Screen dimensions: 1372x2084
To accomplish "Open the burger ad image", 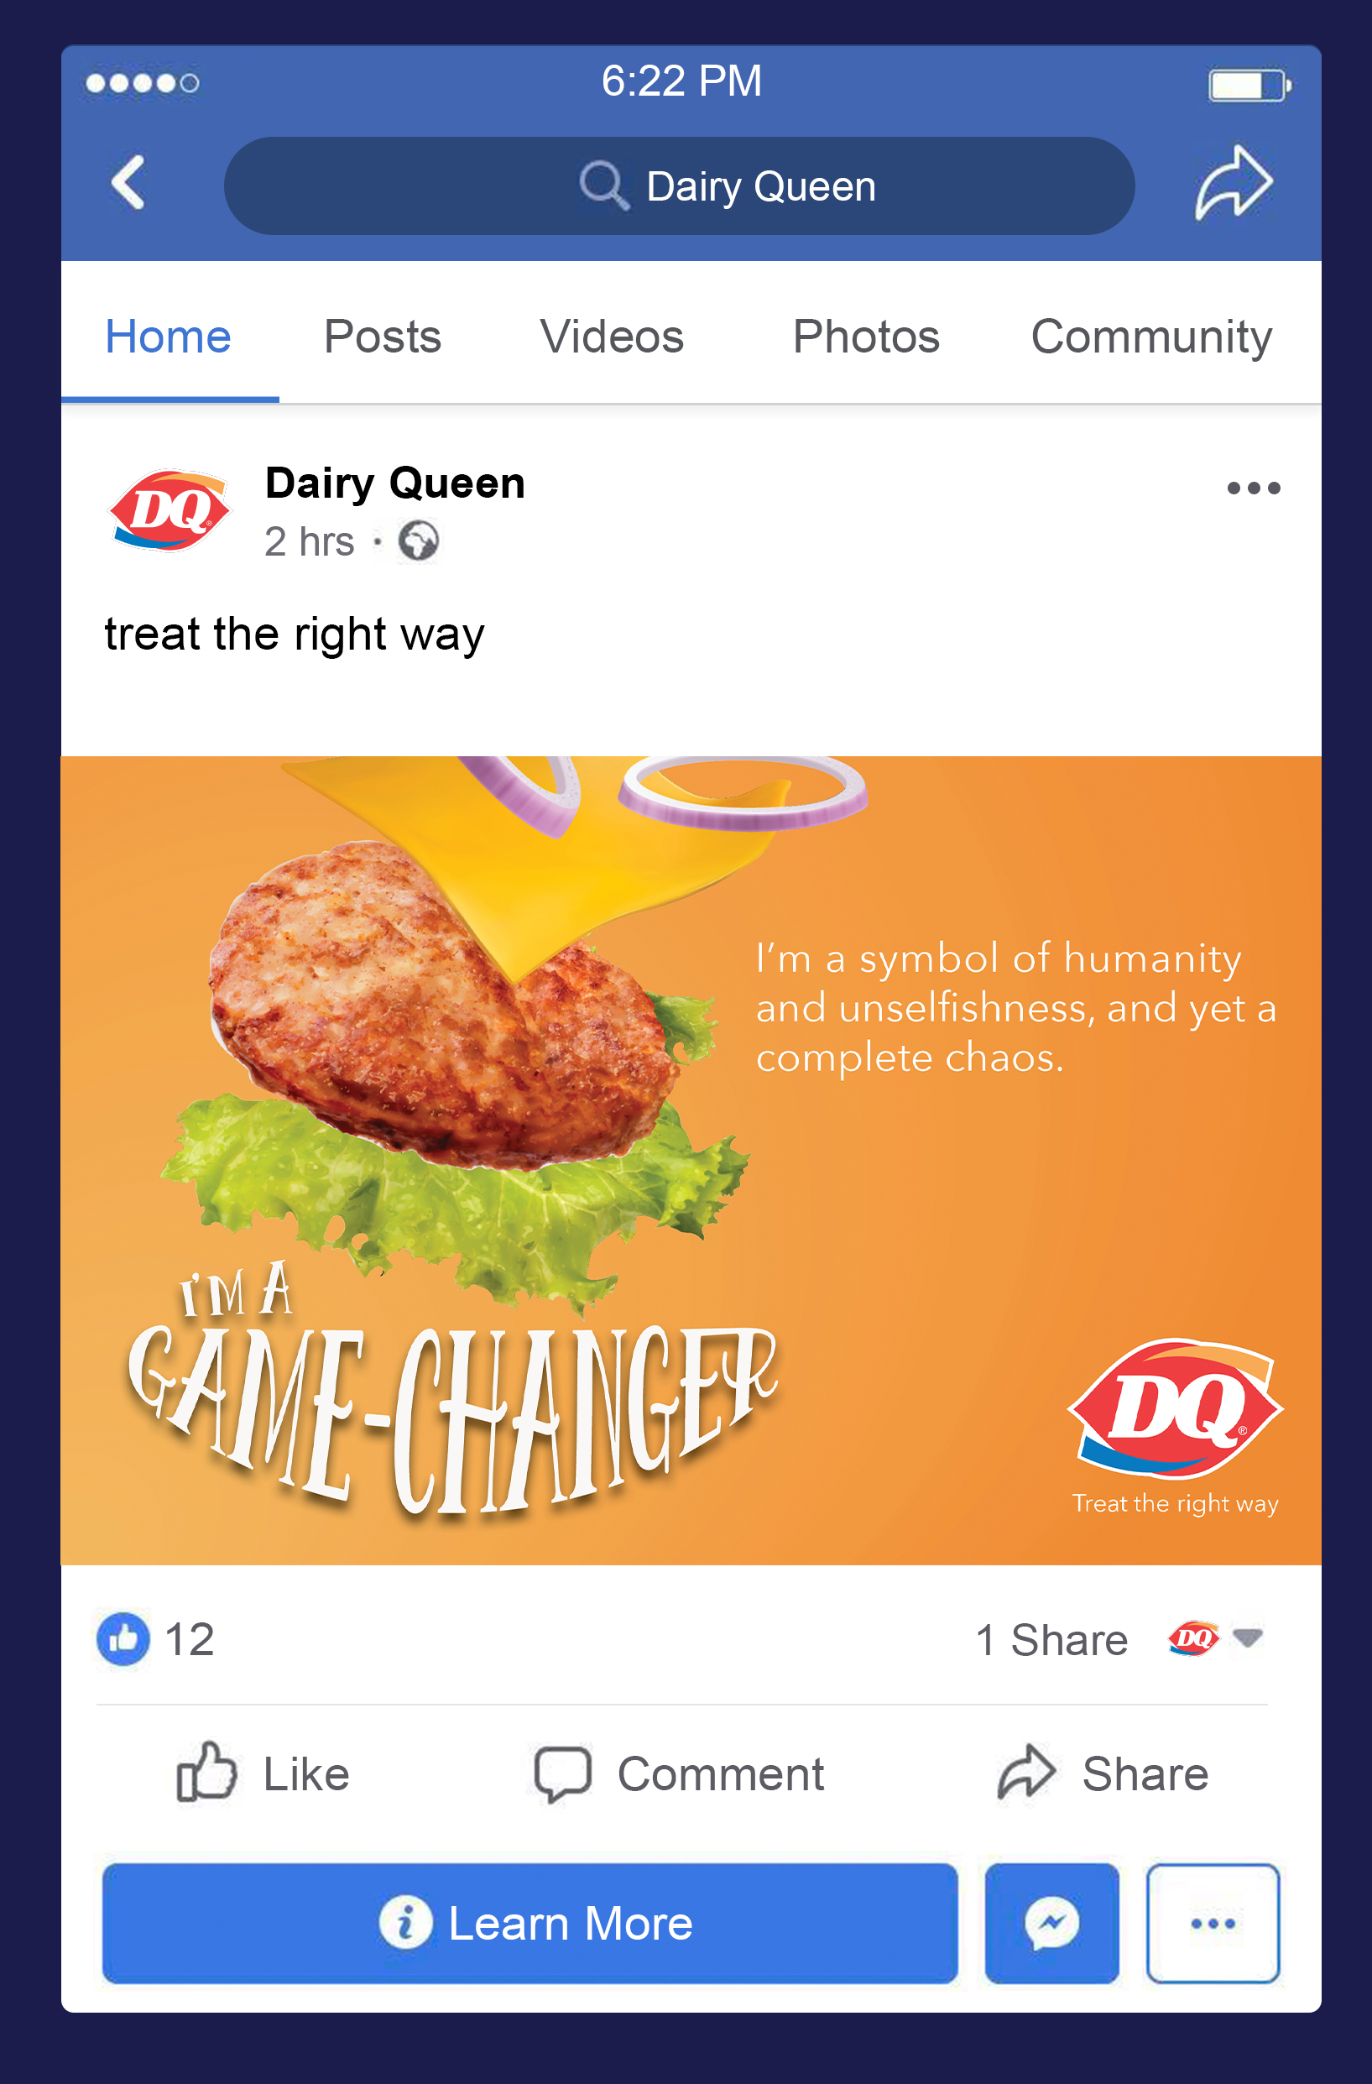I will [x=691, y=1160].
